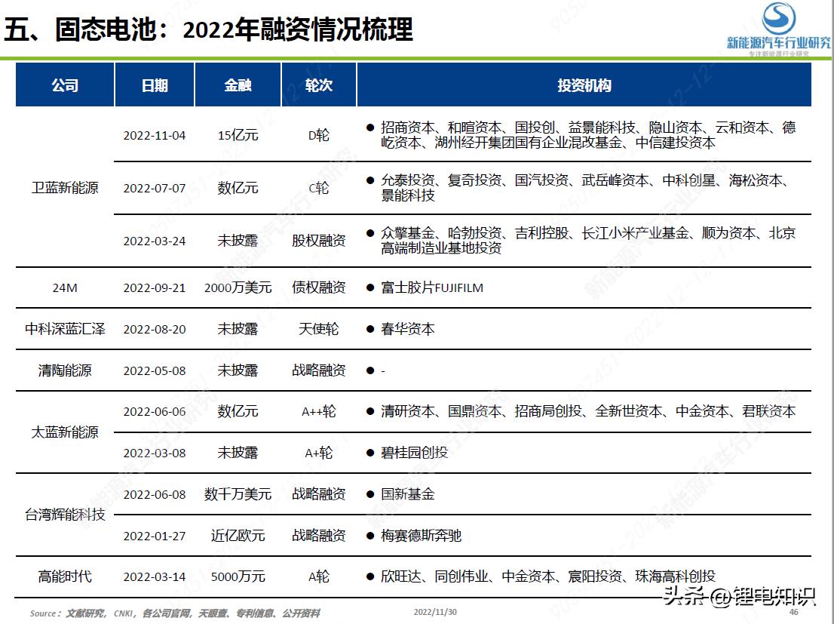Click amount 5000万元
The height and width of the screenshot is (624, 834).
point(238,576)
